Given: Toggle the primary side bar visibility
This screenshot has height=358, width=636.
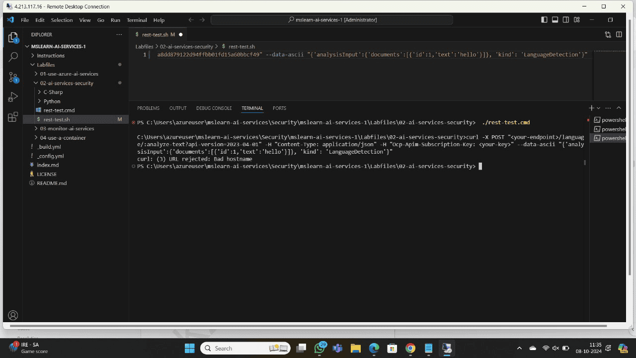Looking at the screenshot, I should click(544, 20).
